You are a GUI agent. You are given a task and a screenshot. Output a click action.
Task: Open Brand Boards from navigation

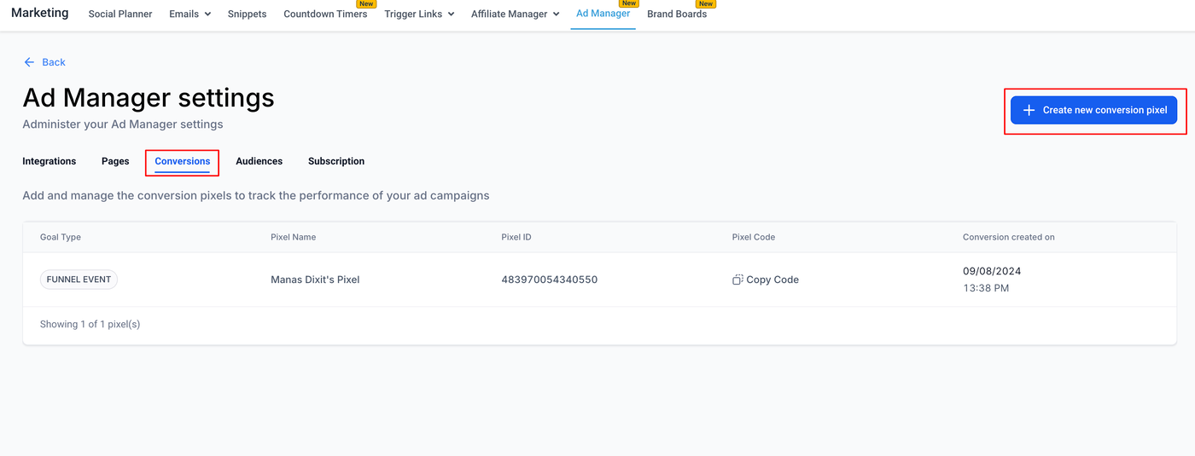pos(677,14)
